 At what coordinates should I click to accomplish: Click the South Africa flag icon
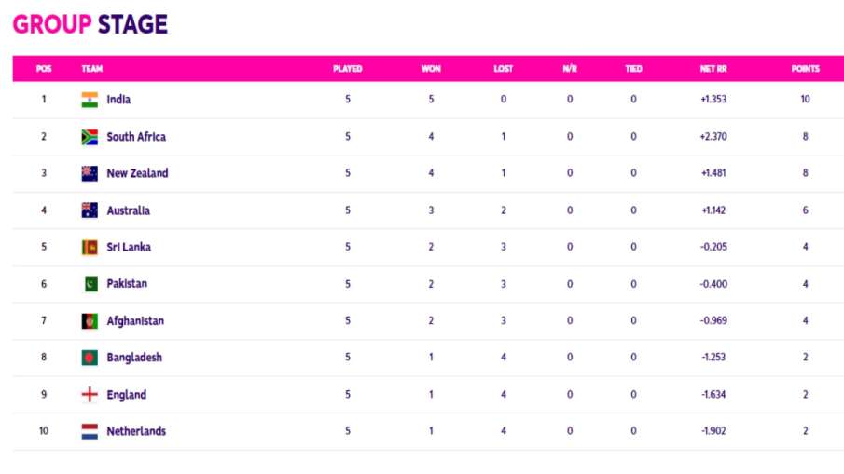pos(90,137)
